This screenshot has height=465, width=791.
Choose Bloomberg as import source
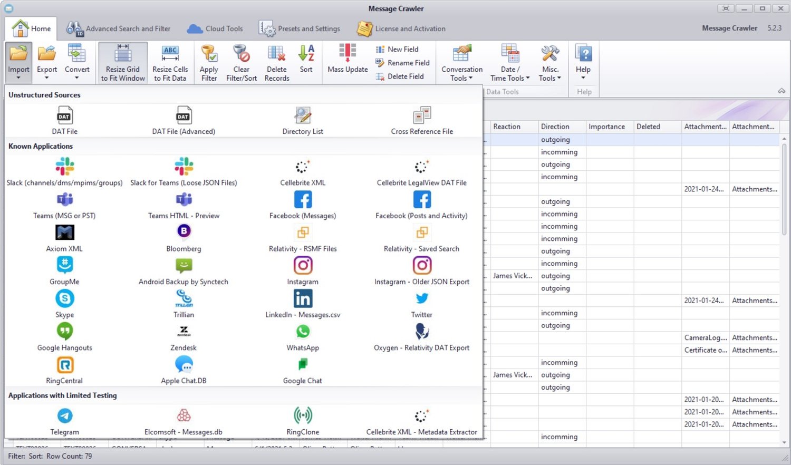(x=184, y=238)
